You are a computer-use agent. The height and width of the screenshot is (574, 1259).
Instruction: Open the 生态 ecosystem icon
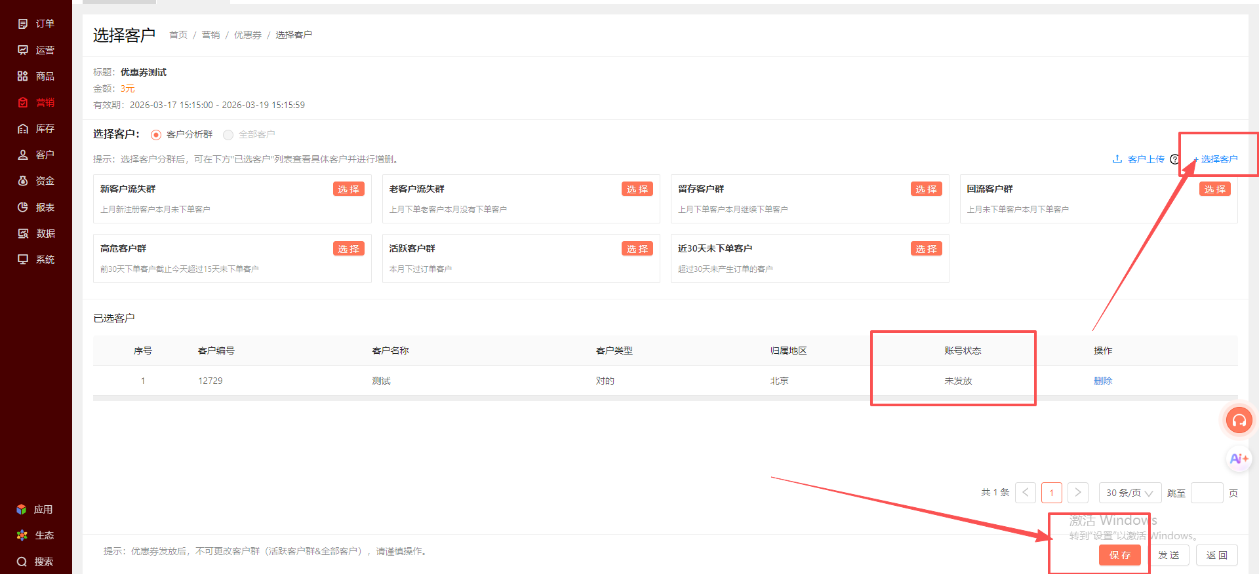tap(22, 535)
